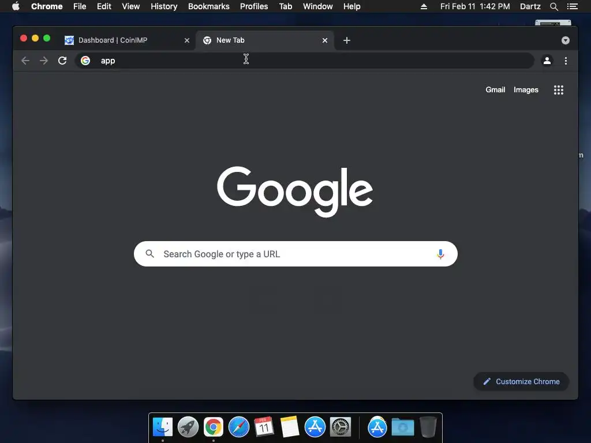Screen dimensions: 591x443
Task: Open the Chrome three-dot menu
Action: [566, 61]
